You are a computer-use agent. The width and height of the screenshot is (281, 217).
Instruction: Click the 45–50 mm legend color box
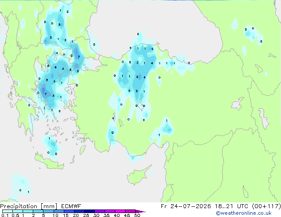tap(130, 211)
